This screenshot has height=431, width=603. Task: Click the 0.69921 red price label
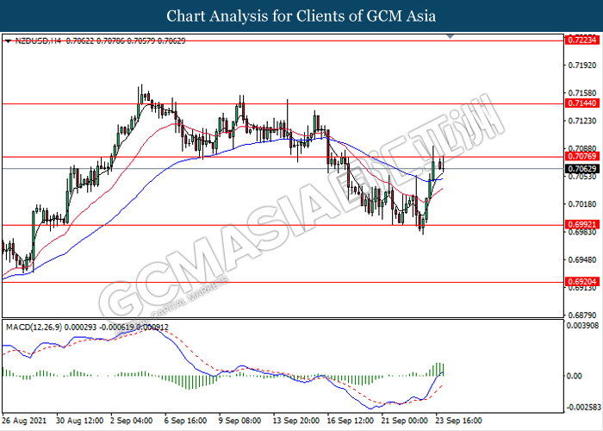point(581,224)
